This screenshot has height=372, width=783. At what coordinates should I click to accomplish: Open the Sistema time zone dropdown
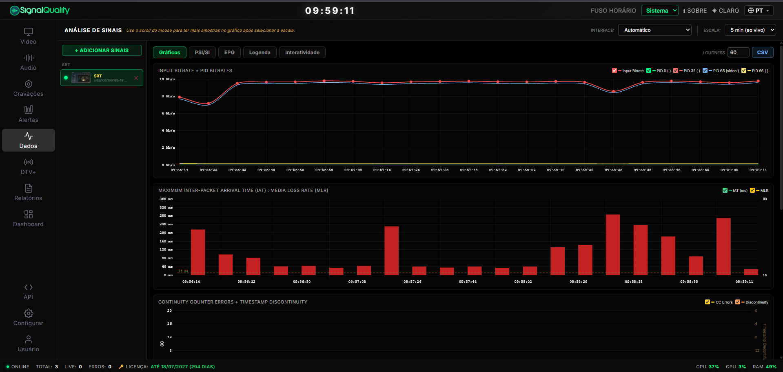tap(660, 11)
